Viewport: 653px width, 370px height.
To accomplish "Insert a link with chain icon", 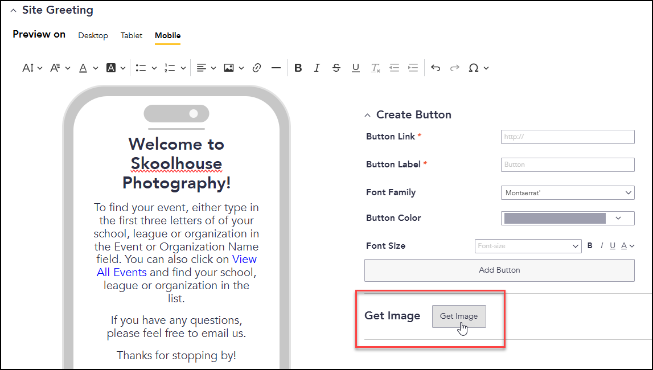I will (257, 68).
